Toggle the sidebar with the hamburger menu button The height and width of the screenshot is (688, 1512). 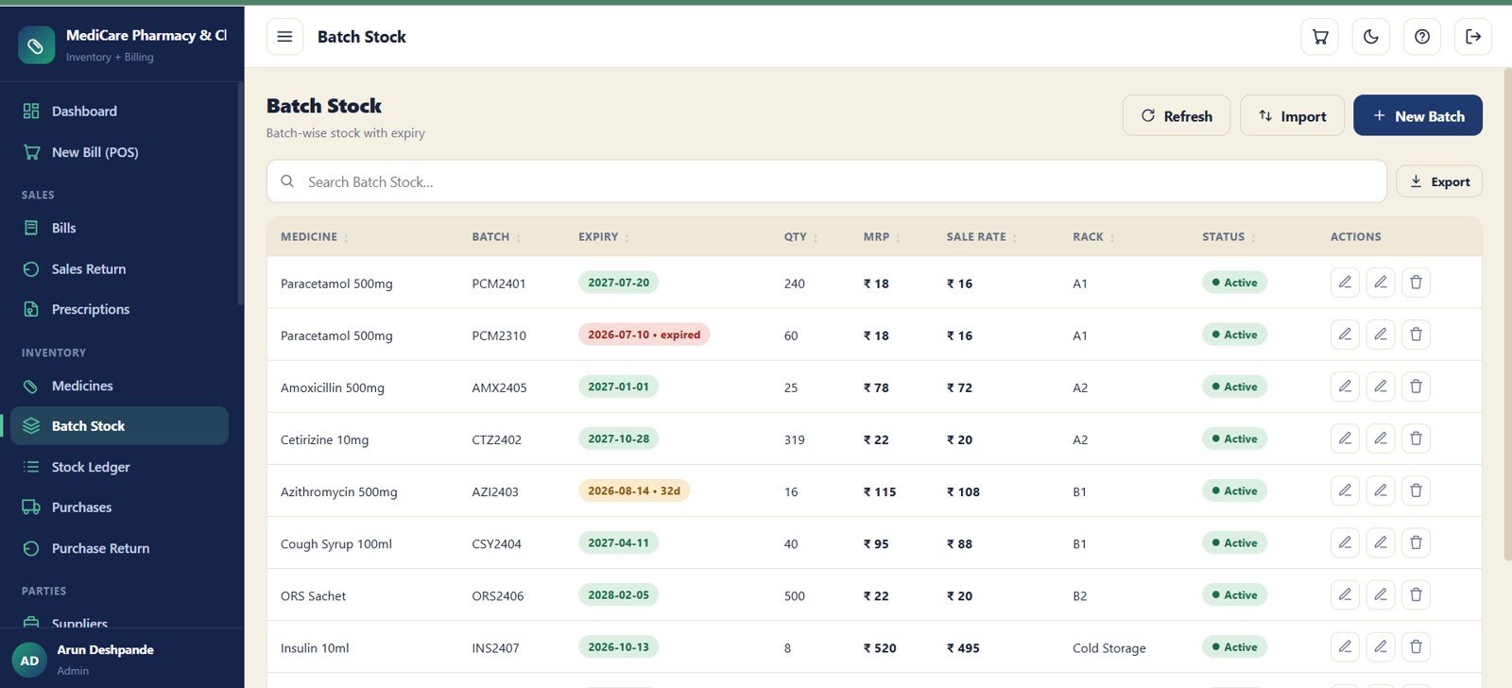pyautogui.click(x=284, y=37)
